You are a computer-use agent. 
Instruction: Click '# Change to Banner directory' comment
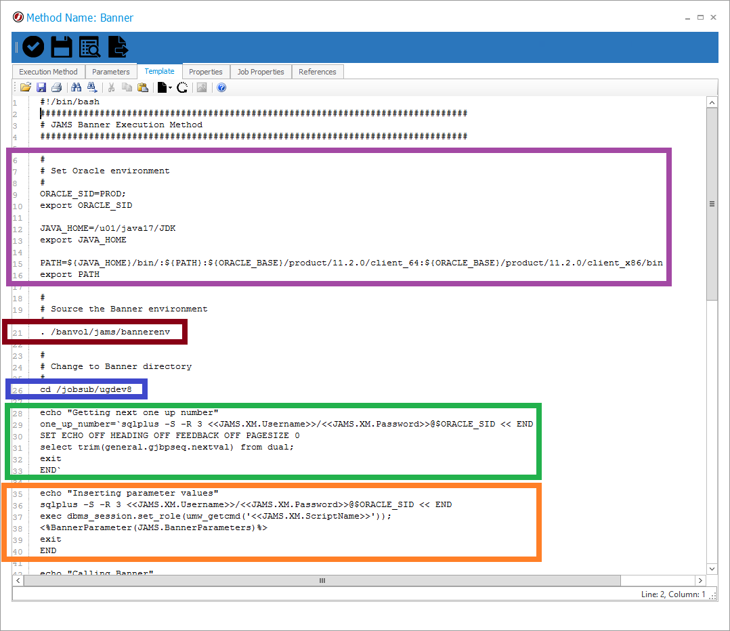116,367
